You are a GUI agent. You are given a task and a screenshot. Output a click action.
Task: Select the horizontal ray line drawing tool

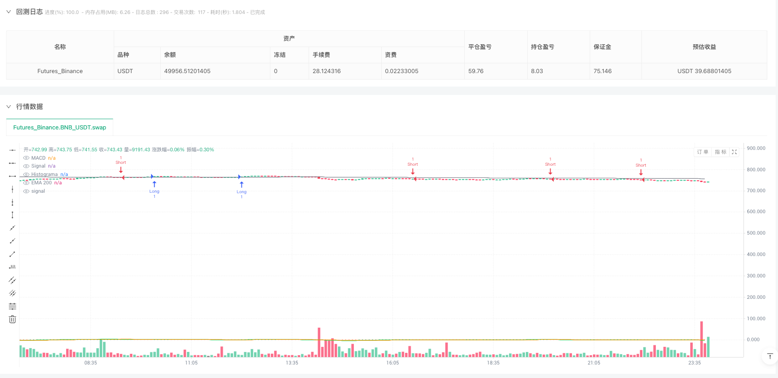coord(13,163)
